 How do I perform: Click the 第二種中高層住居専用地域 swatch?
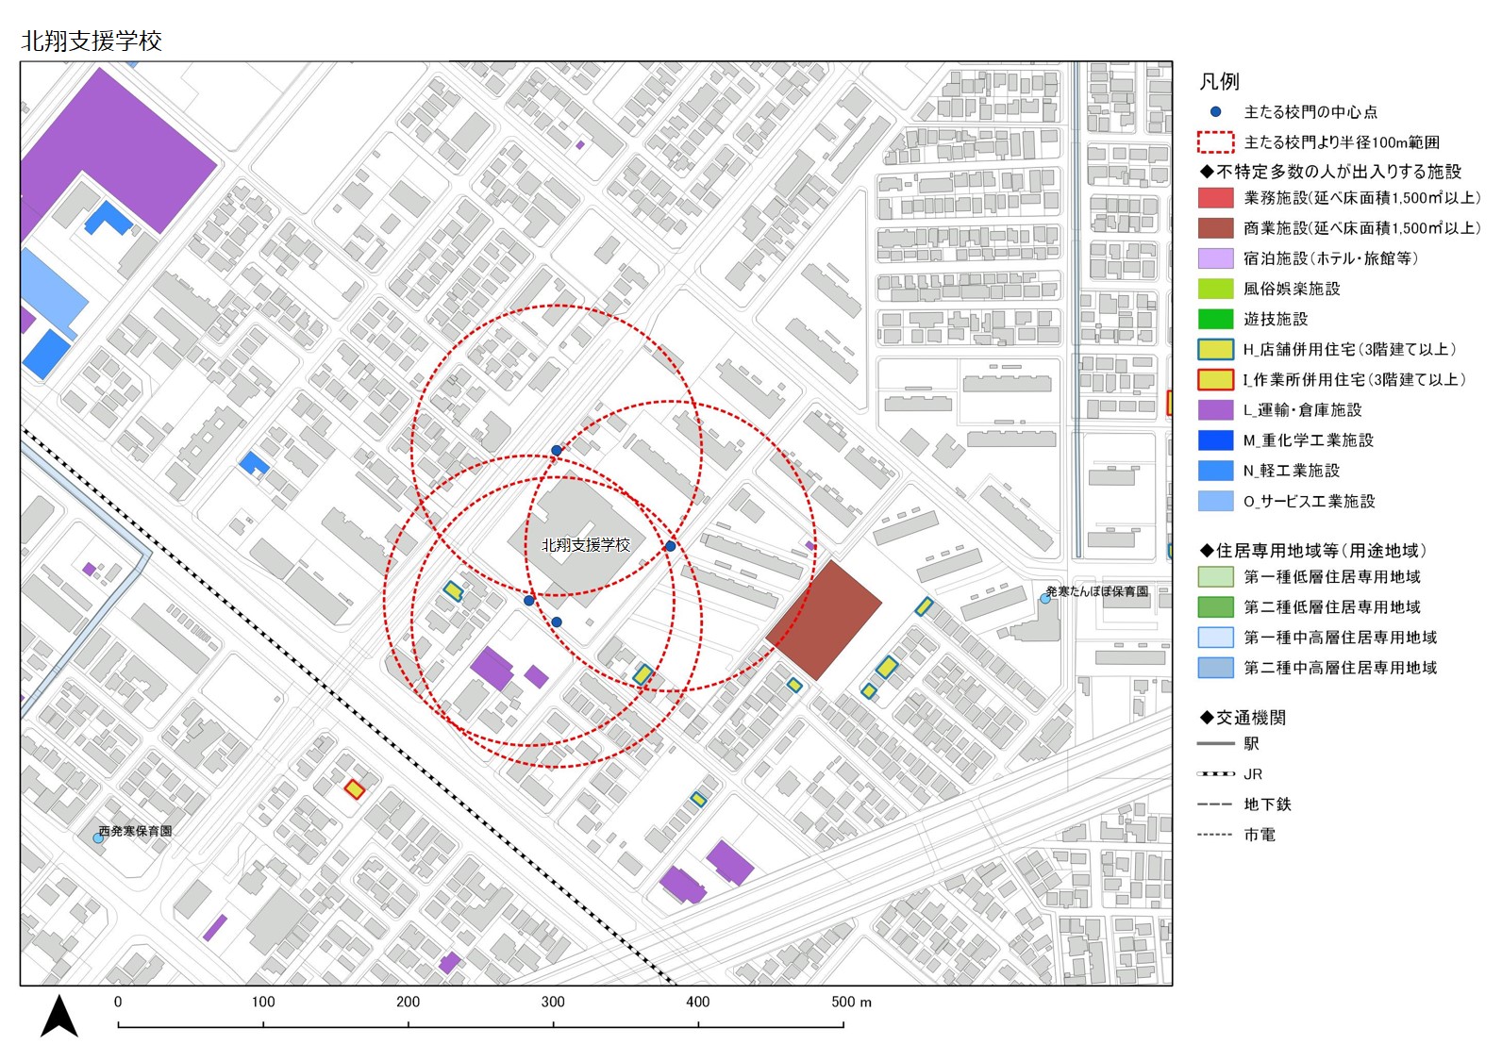1215,668
